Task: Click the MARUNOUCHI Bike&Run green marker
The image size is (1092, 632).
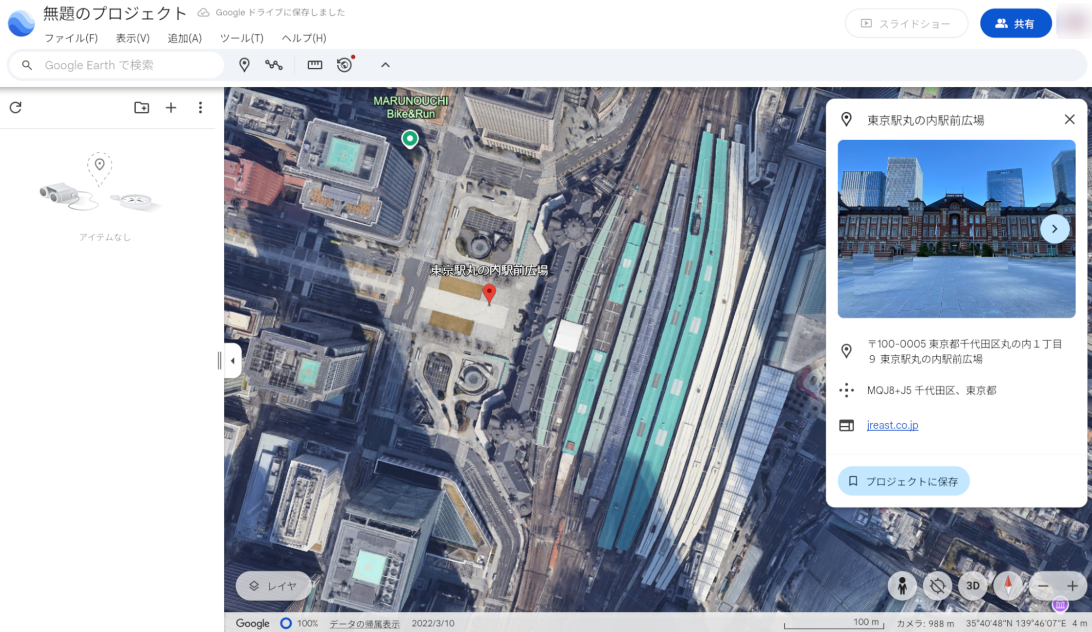Action: point(410,139)
